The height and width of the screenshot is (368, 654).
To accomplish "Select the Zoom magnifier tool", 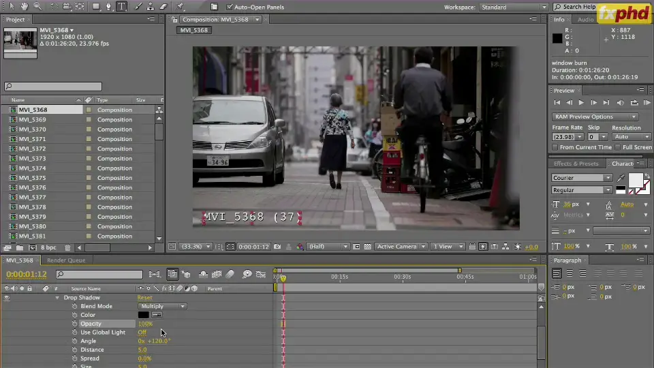I will (37, 6).
